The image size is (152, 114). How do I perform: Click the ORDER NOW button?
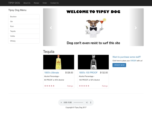tap(119, 65)
